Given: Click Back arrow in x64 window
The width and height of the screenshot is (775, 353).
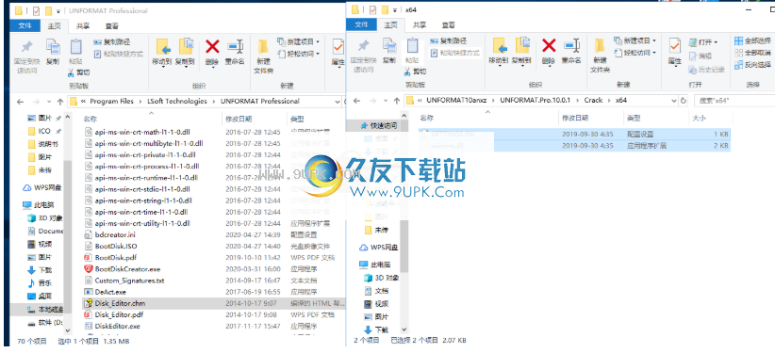Looking at the screenshot, I should coord(356,101).
